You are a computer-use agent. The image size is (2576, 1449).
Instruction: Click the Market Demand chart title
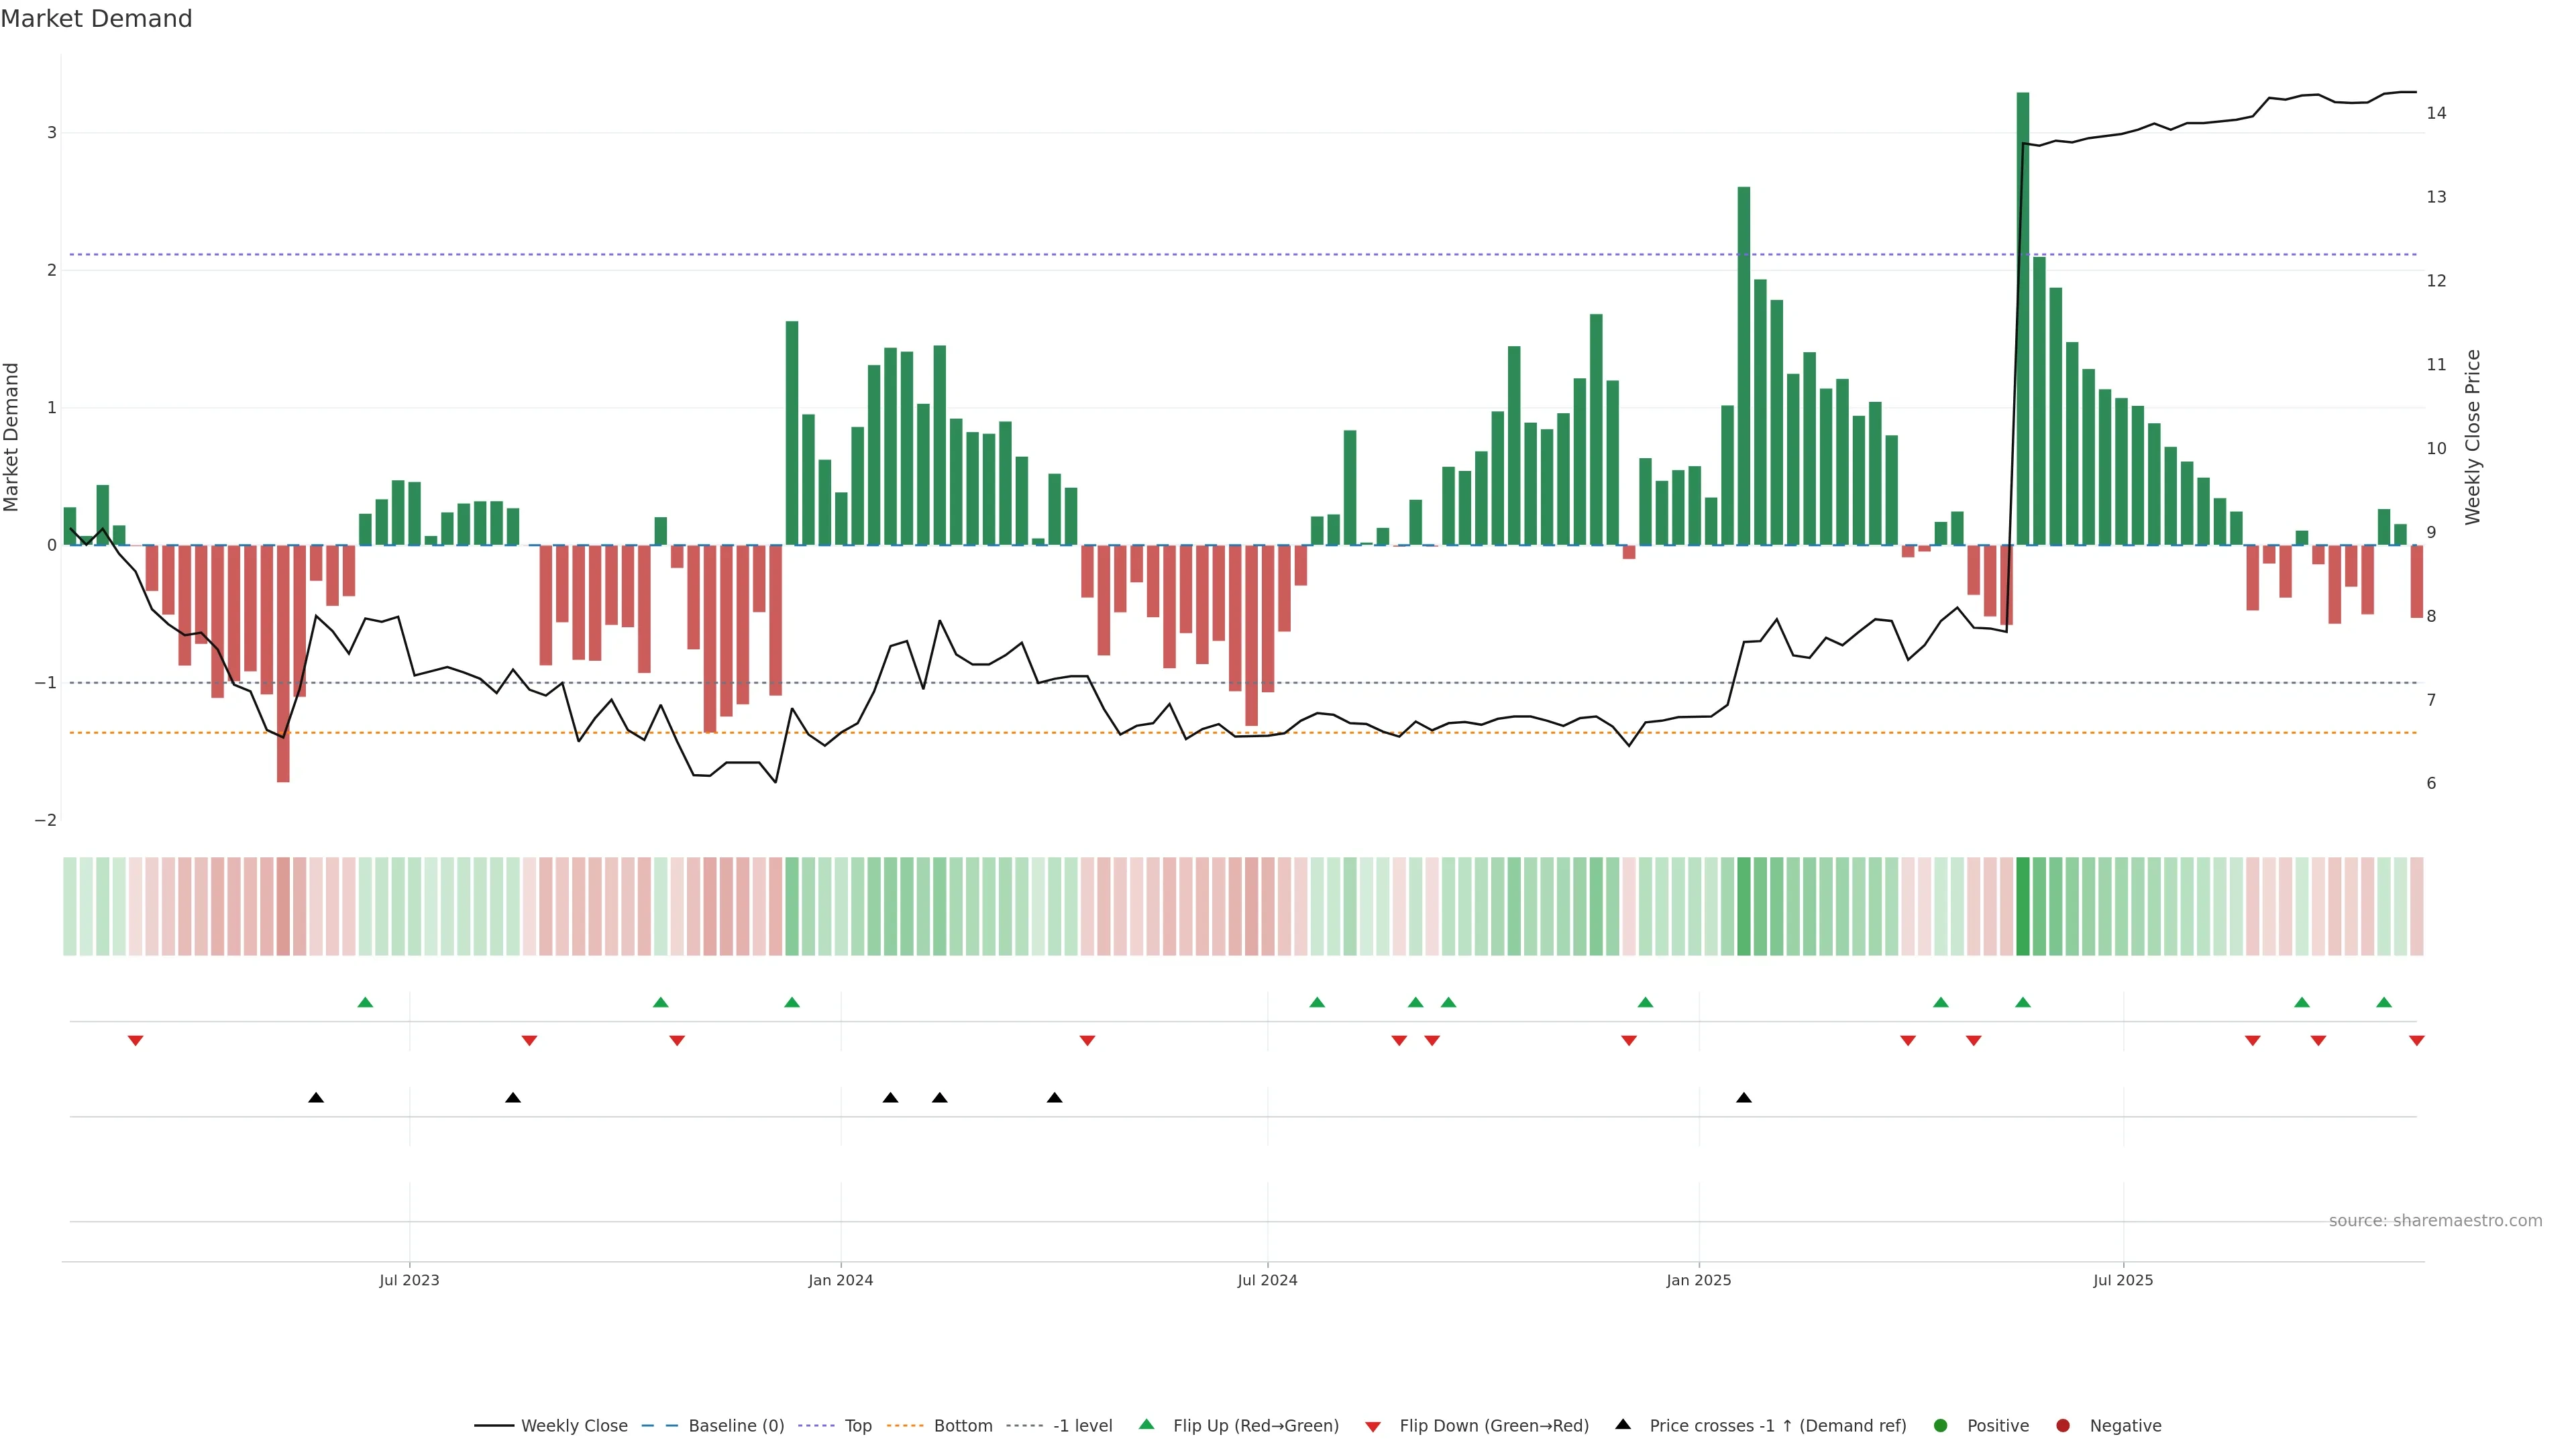tap(96, 19)
